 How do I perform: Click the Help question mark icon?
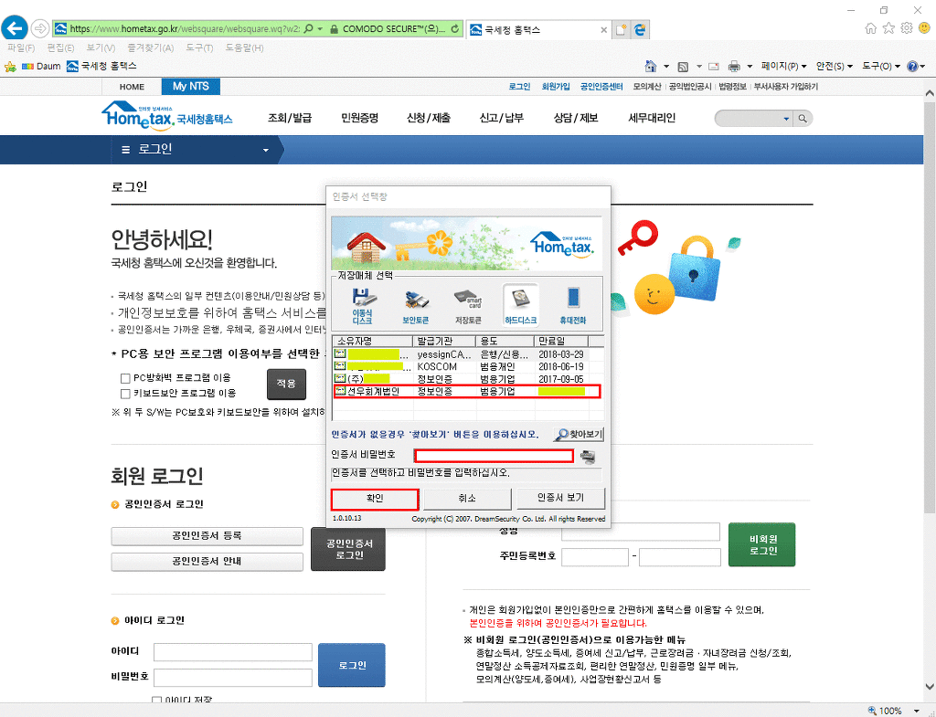(x=912, y=66)
